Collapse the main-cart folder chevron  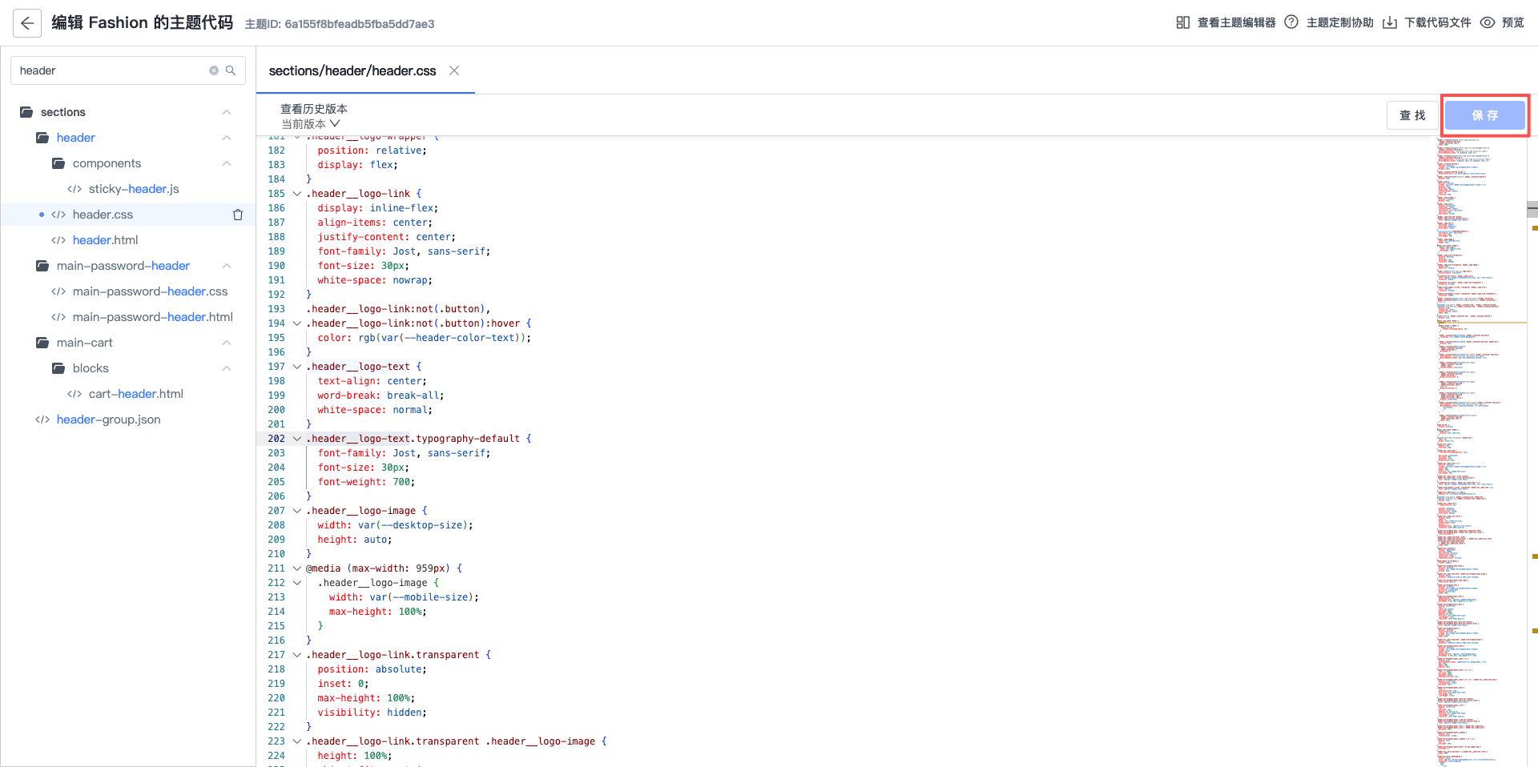227,343
